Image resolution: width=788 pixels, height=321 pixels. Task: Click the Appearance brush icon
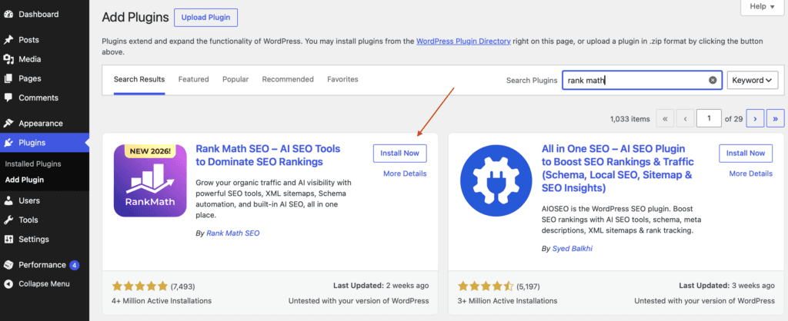tap(8, 124)
